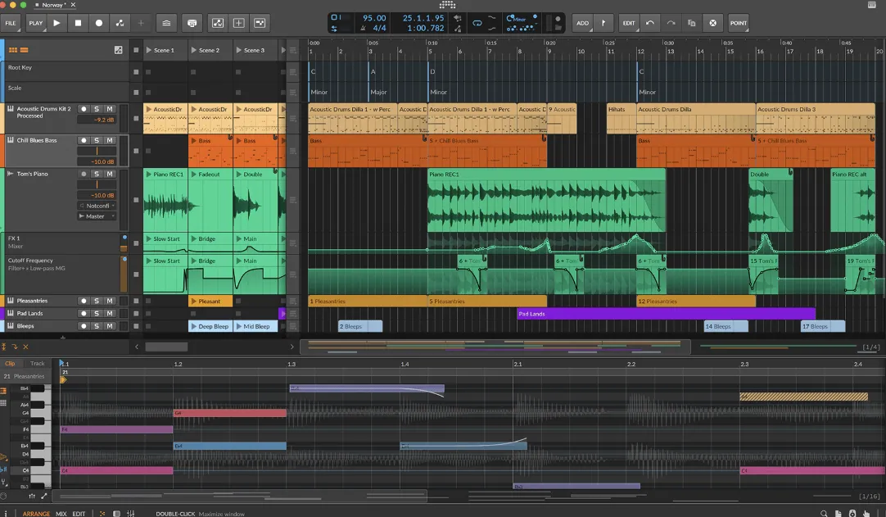Stop all clips with scene header stop button
Viewport: 886px width, 517px height.
(136, 50)
